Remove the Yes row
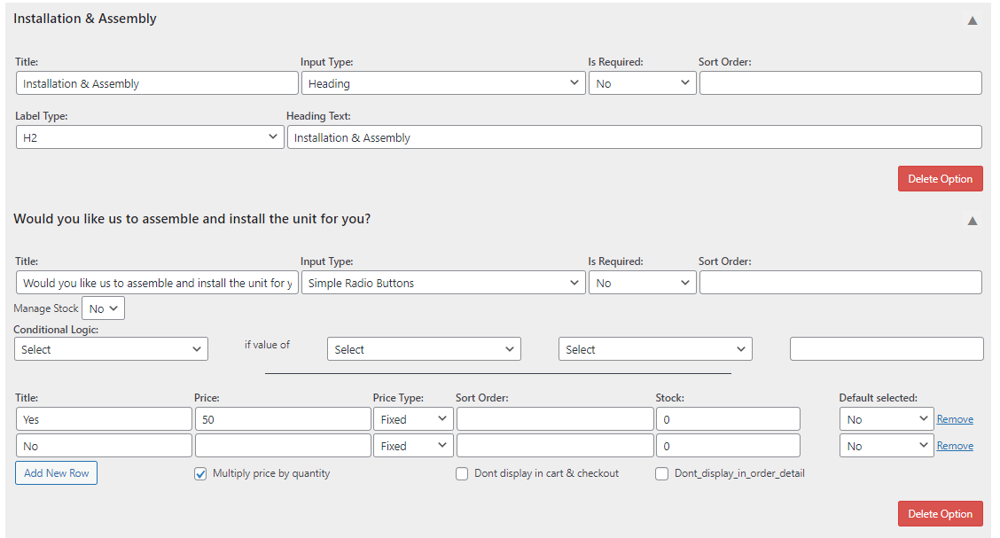The width and height of the screenshot is (1000, 538). [955, 419]
